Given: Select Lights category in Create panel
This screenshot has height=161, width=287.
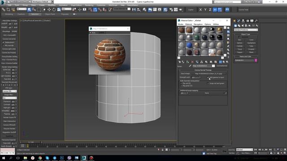Looking at the screenshot, I should [243, 26].
